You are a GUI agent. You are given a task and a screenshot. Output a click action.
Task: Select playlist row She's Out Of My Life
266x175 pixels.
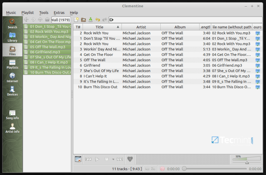[168, 71]
